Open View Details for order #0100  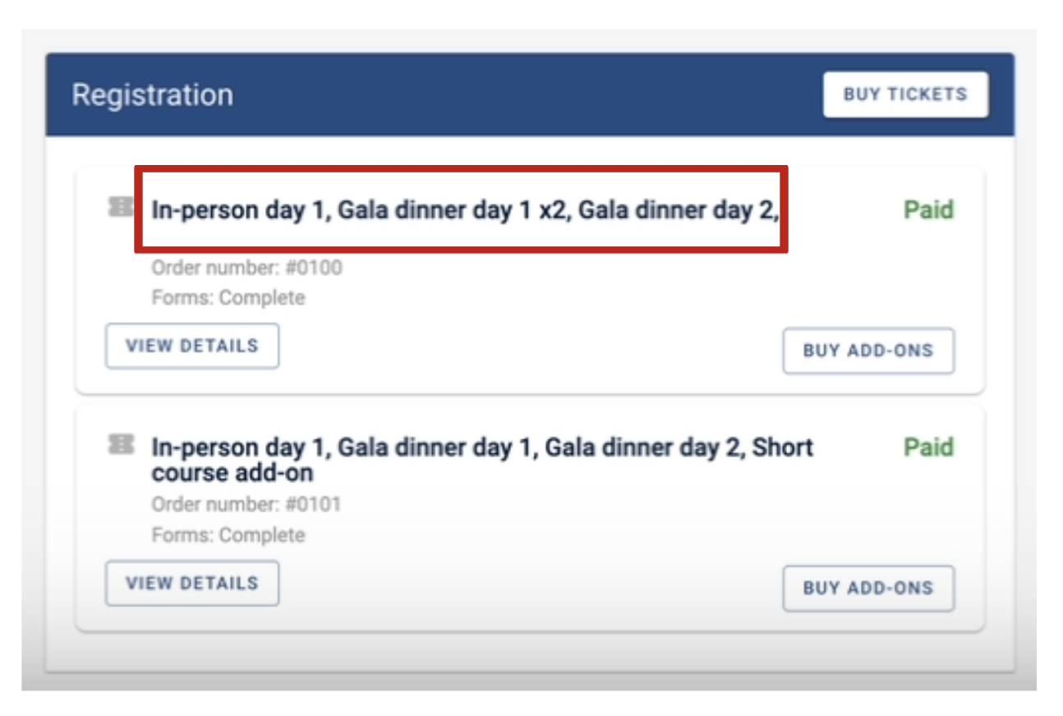tap(192, 346)
